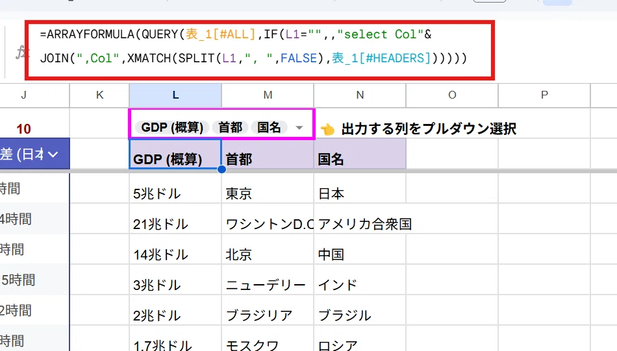The height and width of the screenshot is (351, 617).
Task: Click inside the formula bar text
Action: click(253, 46)
